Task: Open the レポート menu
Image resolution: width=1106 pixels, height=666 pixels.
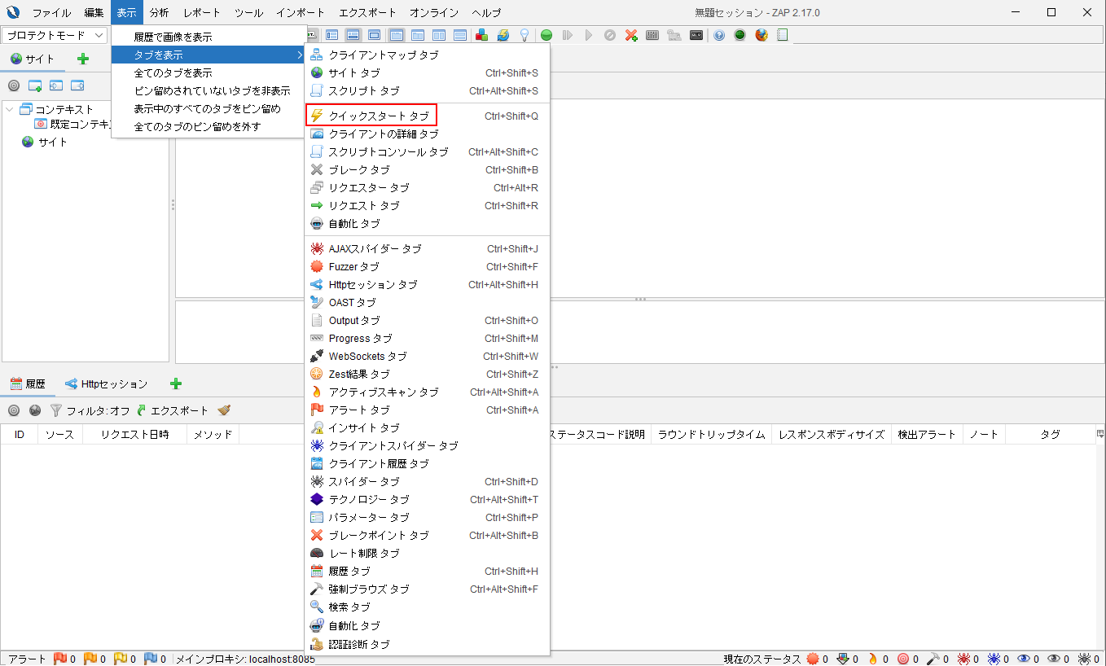Action: tap(201, 13)
